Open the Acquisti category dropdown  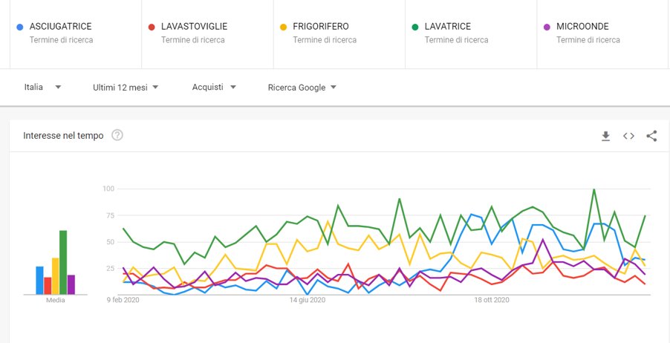click(x=214, y=88)
